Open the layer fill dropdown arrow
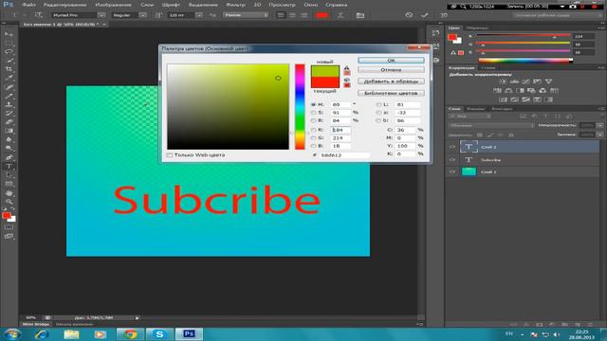The image size is (607, 341). coord(600,135)
